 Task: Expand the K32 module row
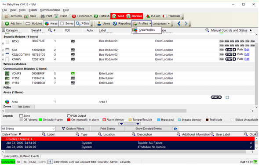point(3,50)
